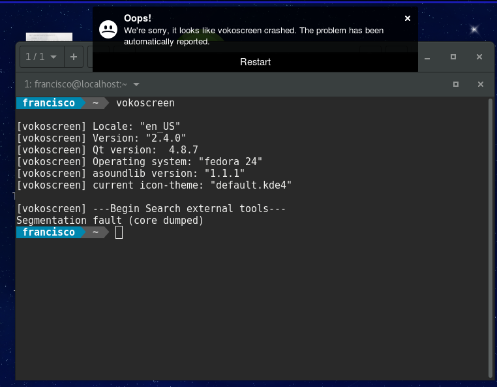Click the Qt version 4.8.7 line

(x=108, y=150)
